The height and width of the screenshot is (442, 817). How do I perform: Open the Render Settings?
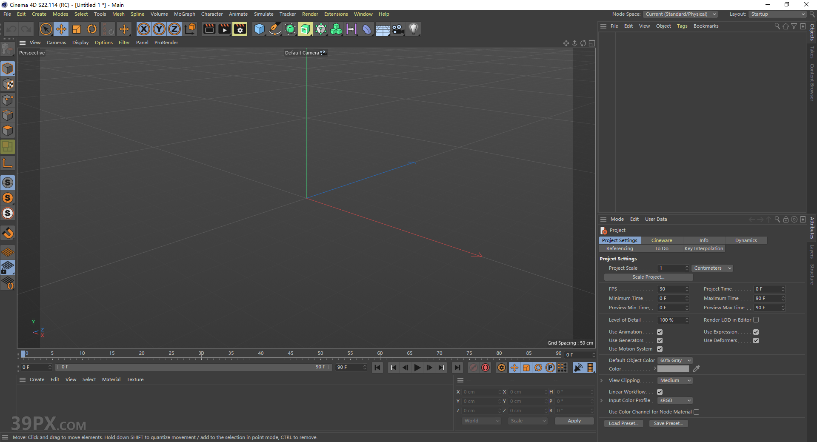(240, 29)
